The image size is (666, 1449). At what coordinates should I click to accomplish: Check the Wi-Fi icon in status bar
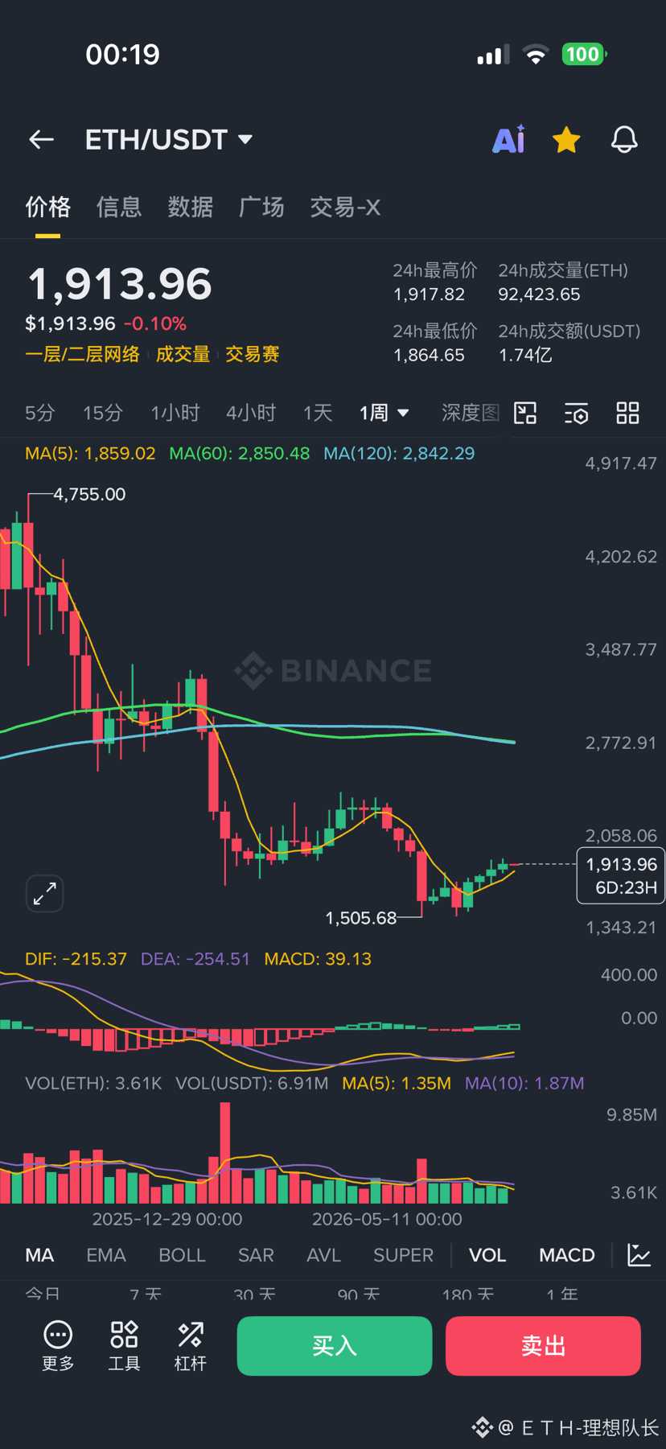[x=535, y=54]
